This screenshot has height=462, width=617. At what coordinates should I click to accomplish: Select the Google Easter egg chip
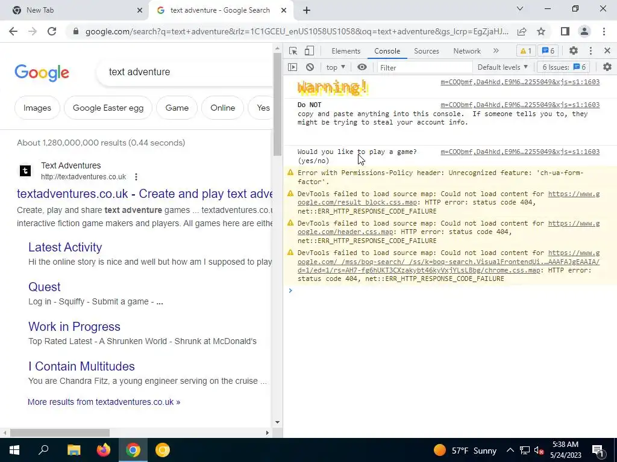tap(108, 108)
